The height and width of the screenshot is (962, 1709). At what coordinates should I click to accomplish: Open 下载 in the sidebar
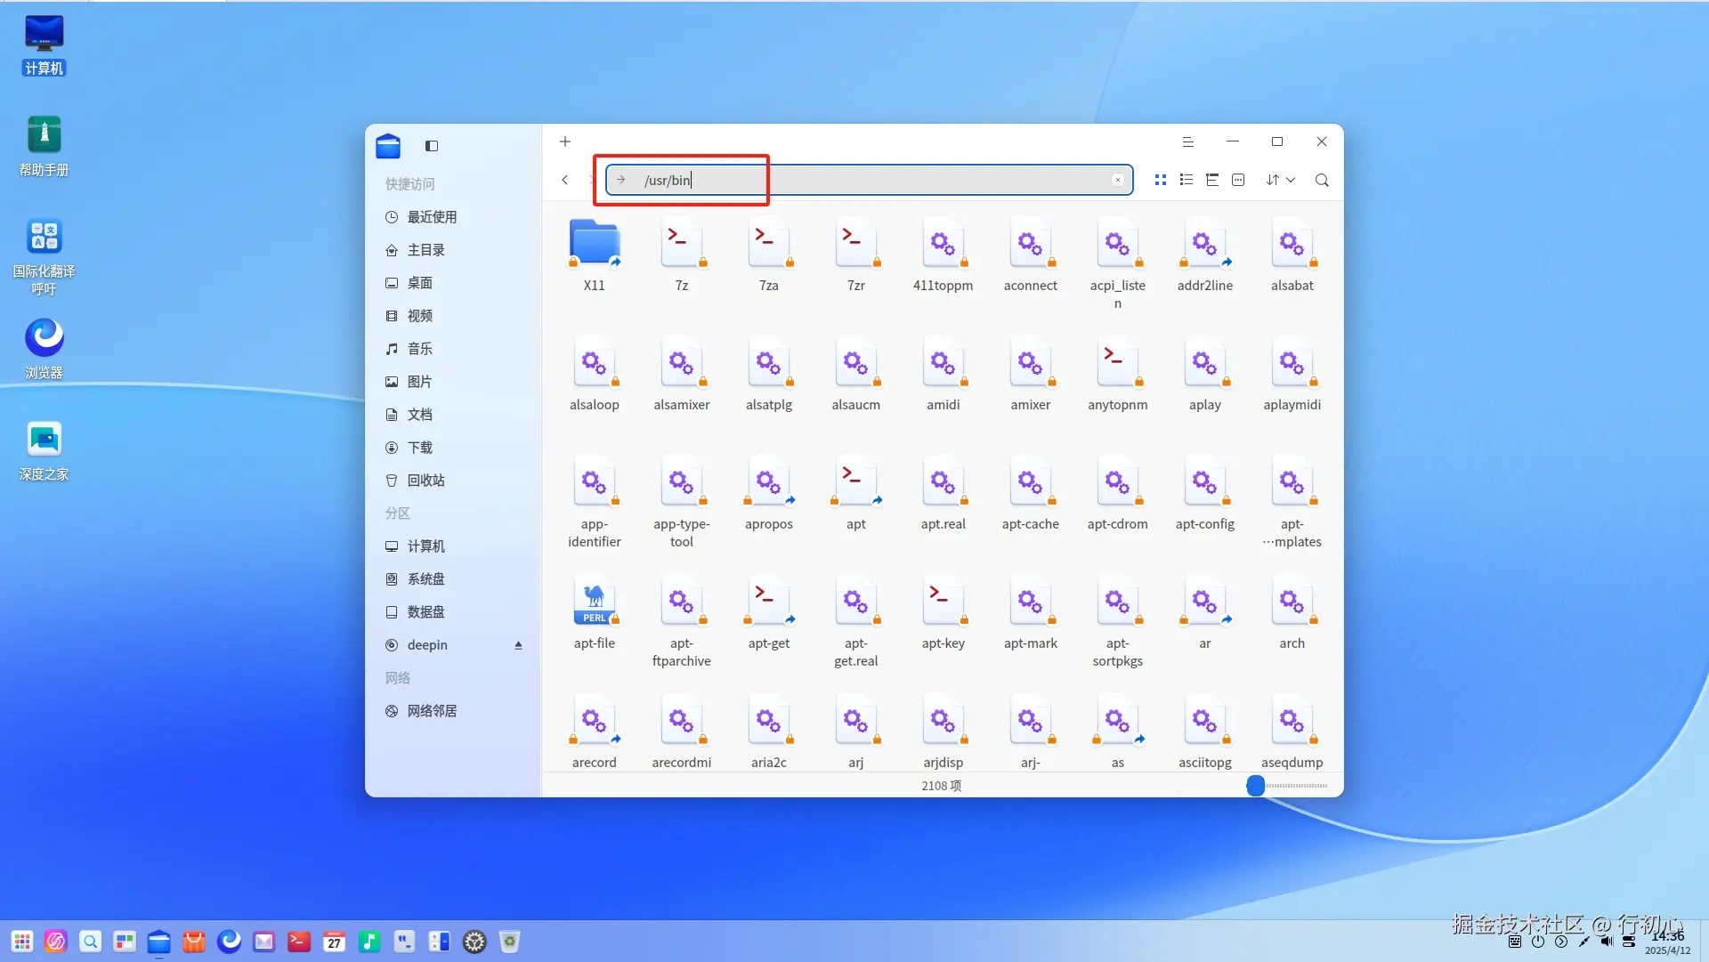419,448
